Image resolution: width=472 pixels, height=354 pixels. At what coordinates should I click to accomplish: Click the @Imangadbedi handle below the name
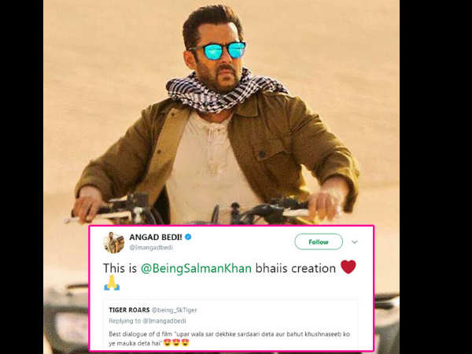[151, 248]
